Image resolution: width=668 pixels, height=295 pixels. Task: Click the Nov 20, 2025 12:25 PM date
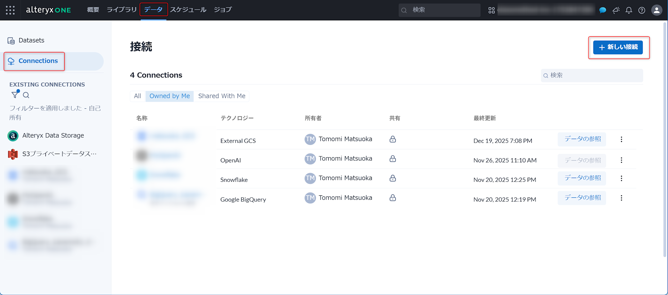click(x=505, y=180)
